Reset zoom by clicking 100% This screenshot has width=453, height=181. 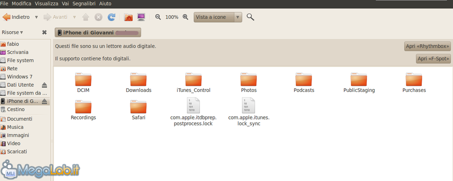click(172, 17)
